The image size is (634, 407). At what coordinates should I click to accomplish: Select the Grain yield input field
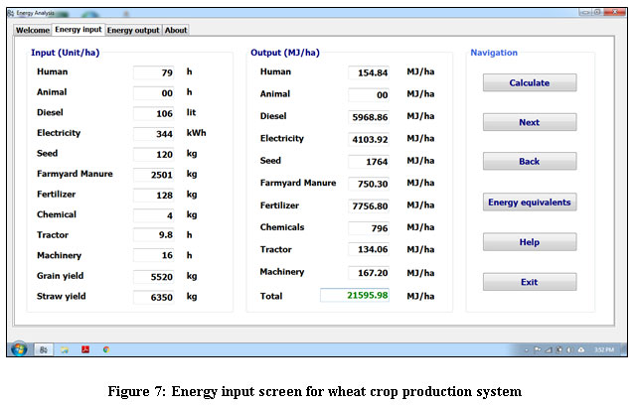point(153,276)
